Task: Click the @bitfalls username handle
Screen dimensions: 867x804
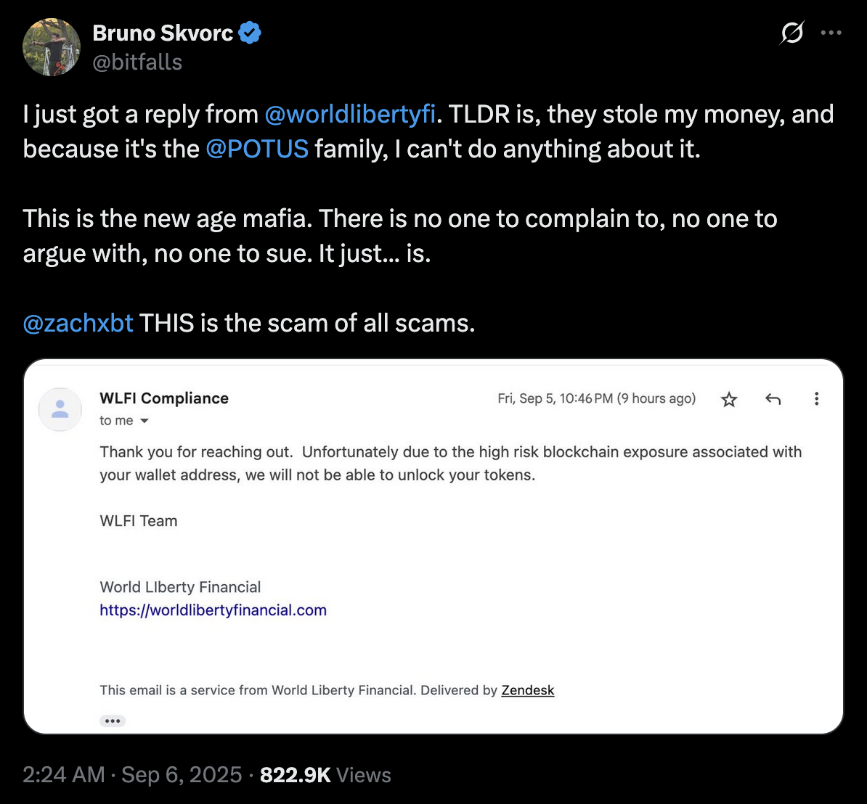Action: click(137, 62)
